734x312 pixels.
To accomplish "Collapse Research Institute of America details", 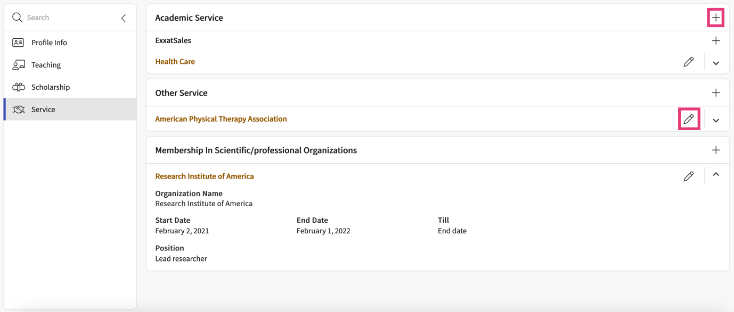I will pyautogui.click(x=715, y=175).
